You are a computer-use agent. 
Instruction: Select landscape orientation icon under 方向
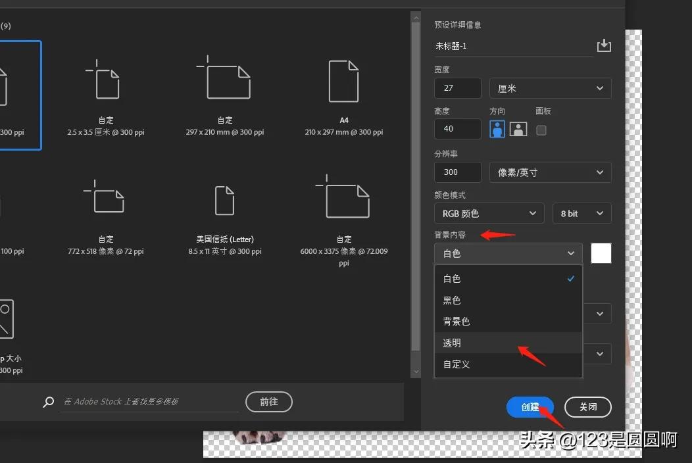[x=518, y=130]
